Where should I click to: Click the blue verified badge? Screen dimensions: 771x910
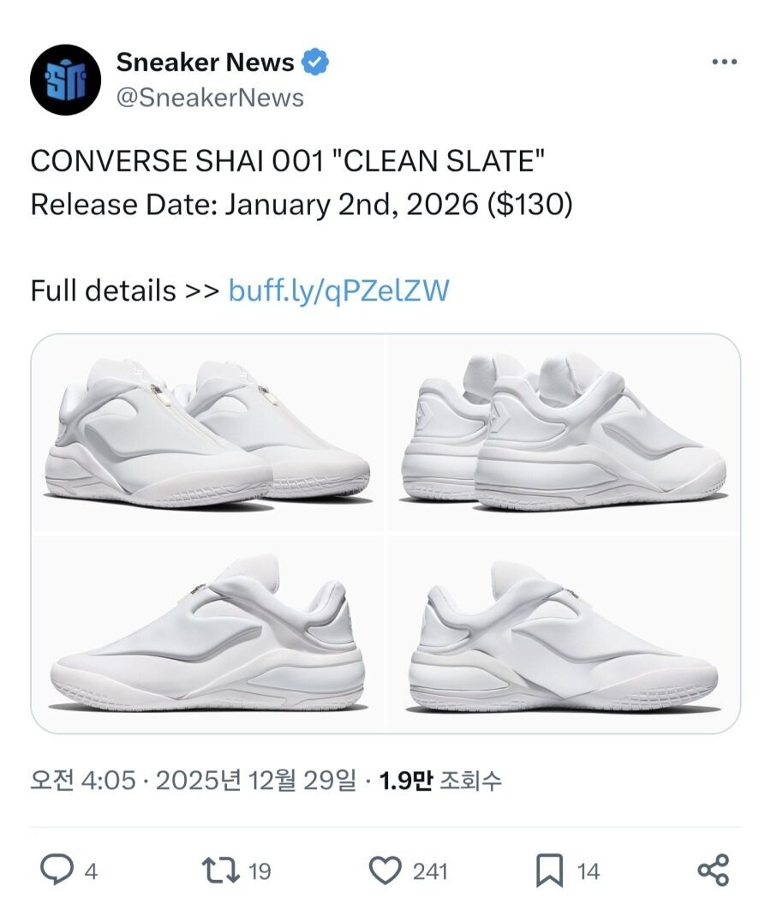point(318,63)
